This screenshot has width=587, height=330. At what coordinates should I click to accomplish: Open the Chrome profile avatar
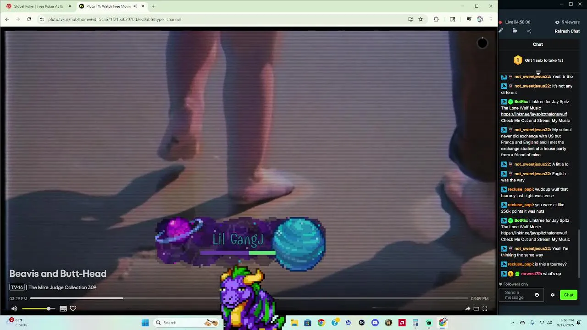(480, 19)
